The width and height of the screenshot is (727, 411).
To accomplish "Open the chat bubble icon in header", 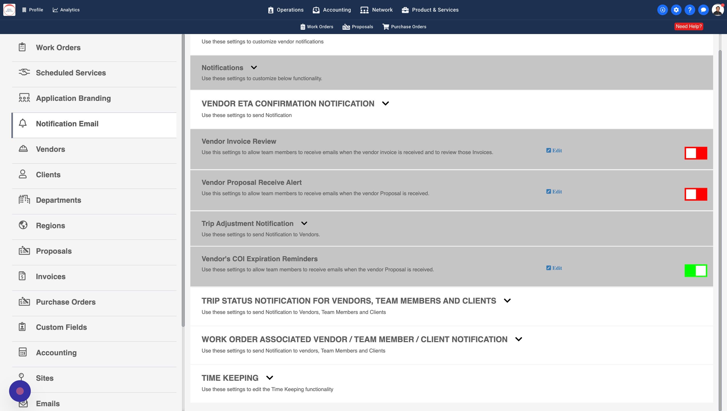I will click(x=703, y=10).
